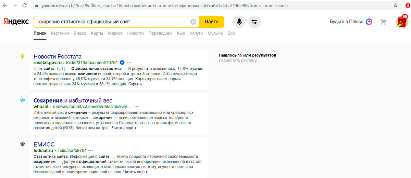Show all services with Все
The width and height of the screenshot is (411, 178).
pos(231,33)
